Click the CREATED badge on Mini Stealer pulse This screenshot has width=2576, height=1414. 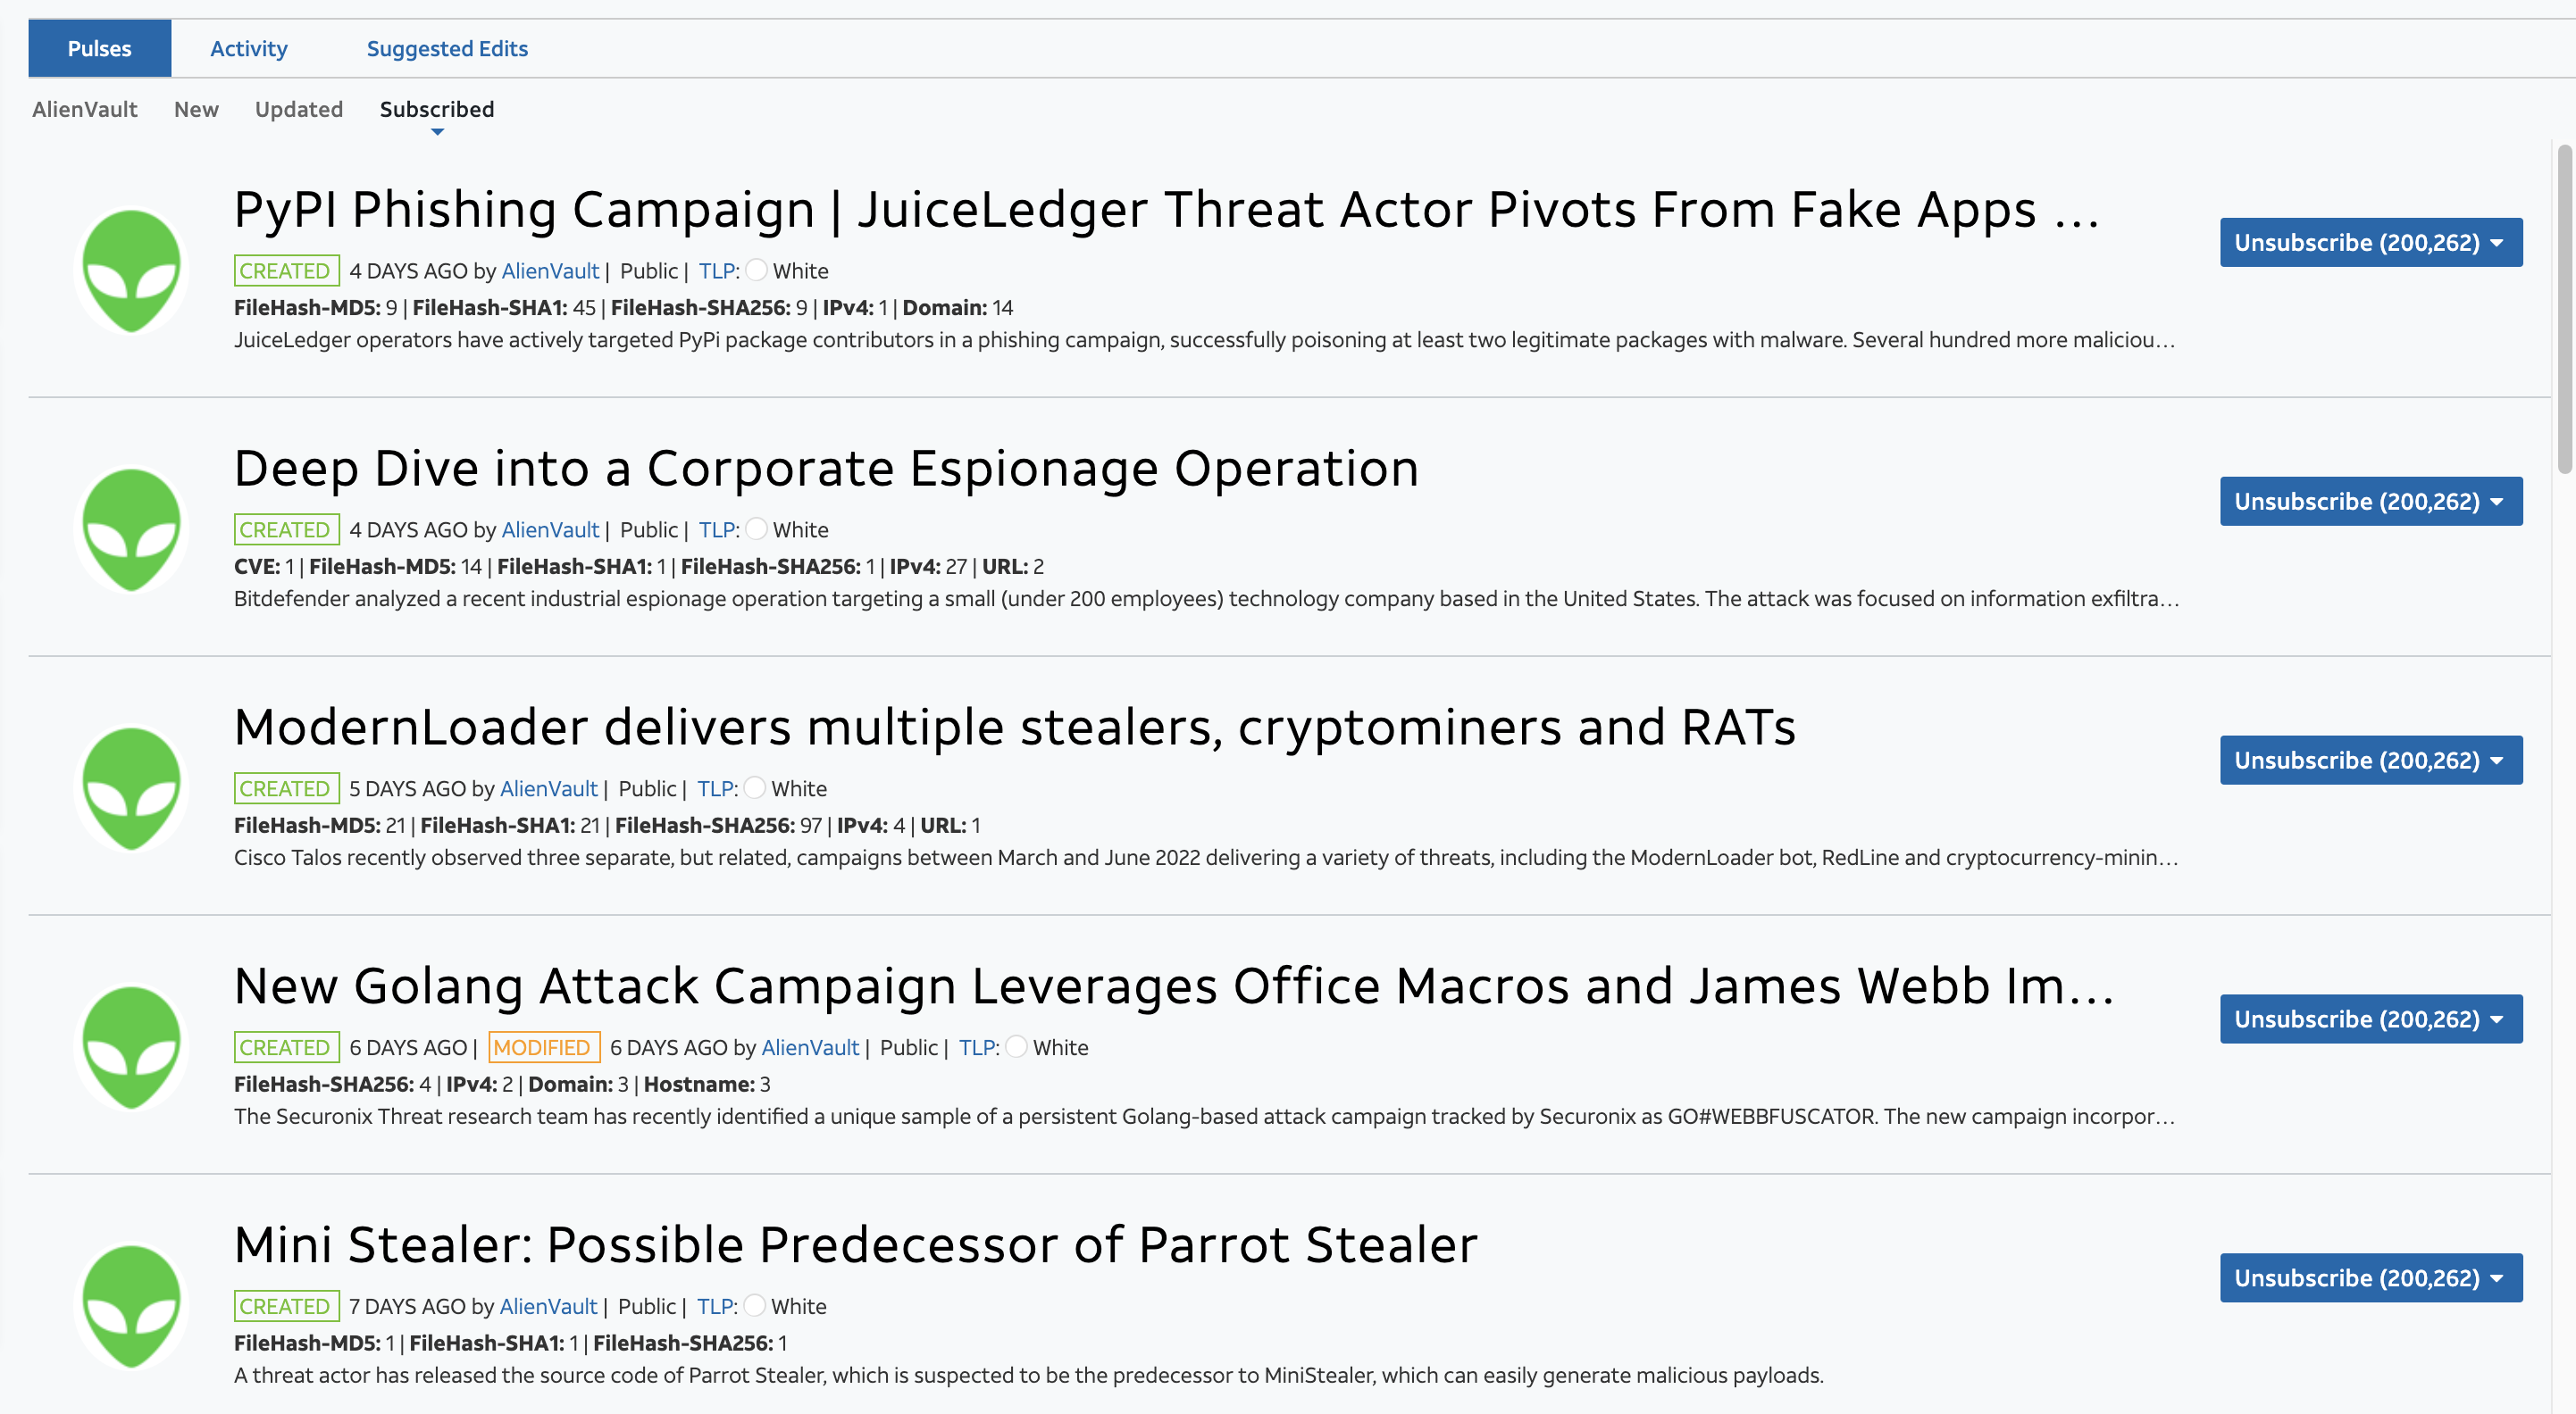[x=285, y=1306]
